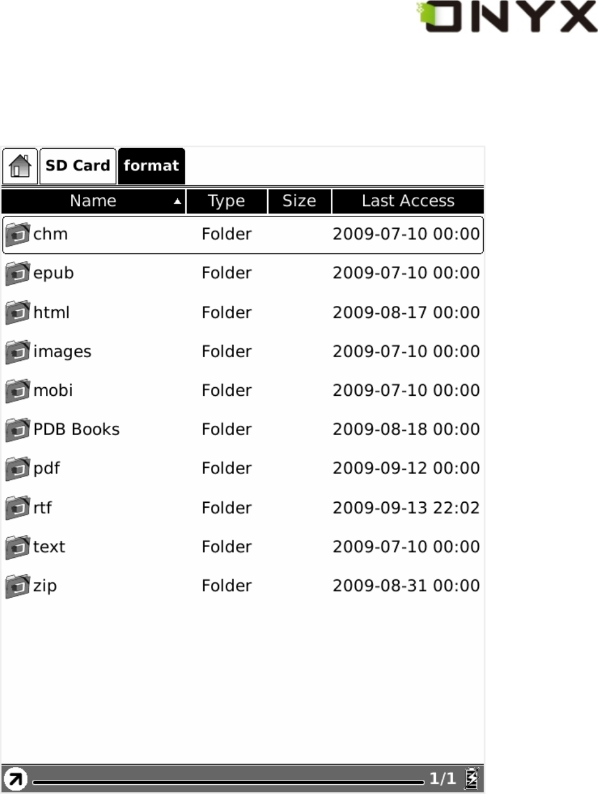Click the menu arrow icon in status bar
Viewport: 598px width, 794px height.
coord(15,779)
